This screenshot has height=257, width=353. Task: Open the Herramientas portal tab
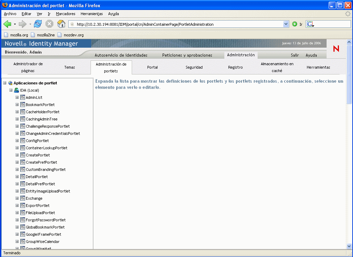coord(318,67)
